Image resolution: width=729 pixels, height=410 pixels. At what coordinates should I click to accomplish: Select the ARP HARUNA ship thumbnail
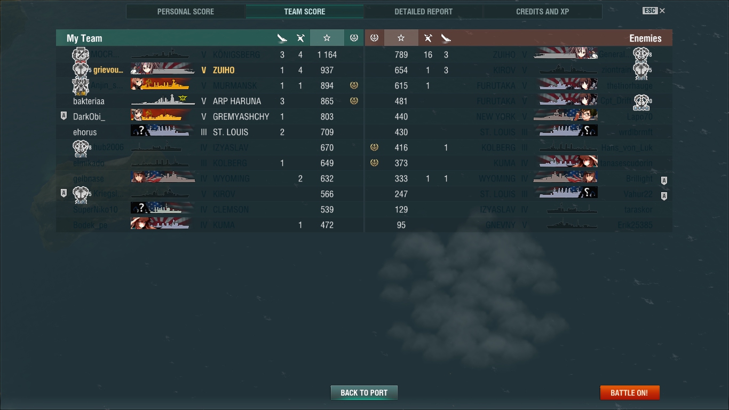click(x=163, y=101)
